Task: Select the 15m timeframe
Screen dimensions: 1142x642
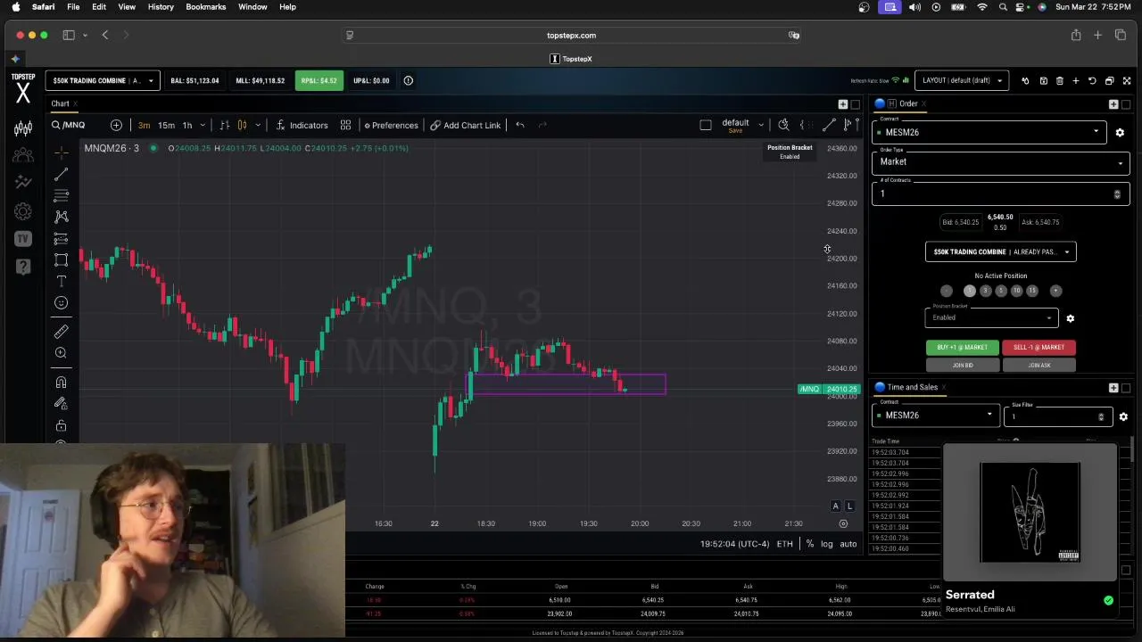Action: [x=166, y=125]
